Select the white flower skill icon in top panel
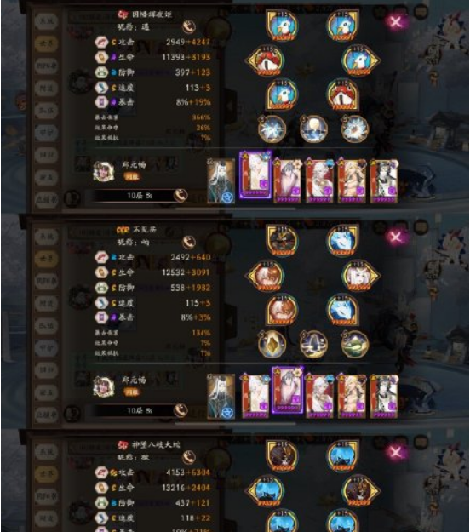This screenshot has height=532, width=470. (x=354, y=129)
